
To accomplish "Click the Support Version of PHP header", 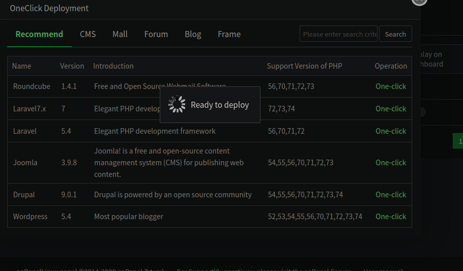I will pyautogui.click(x=304, y=66).
